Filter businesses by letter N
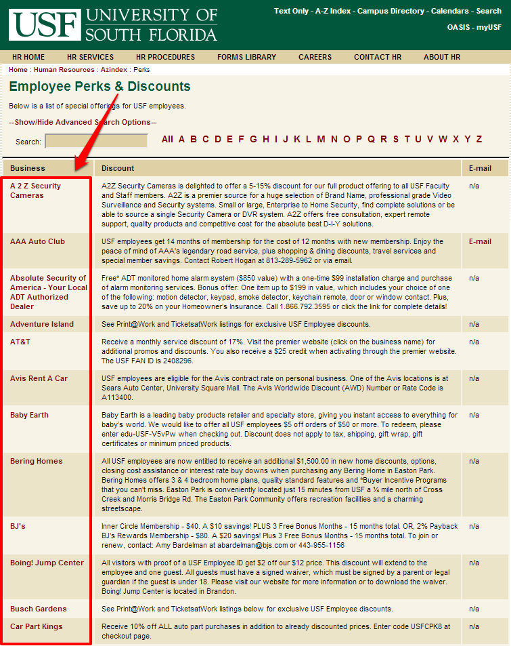511x646 pixels. click(334, 139)
